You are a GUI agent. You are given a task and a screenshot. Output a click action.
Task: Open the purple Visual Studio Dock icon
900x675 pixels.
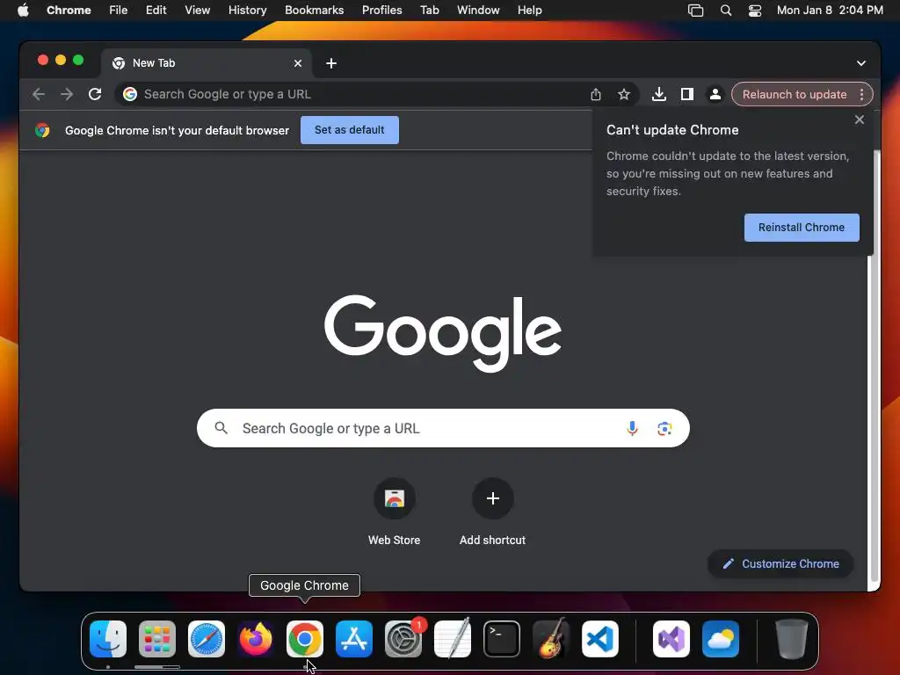coord(671,639)
